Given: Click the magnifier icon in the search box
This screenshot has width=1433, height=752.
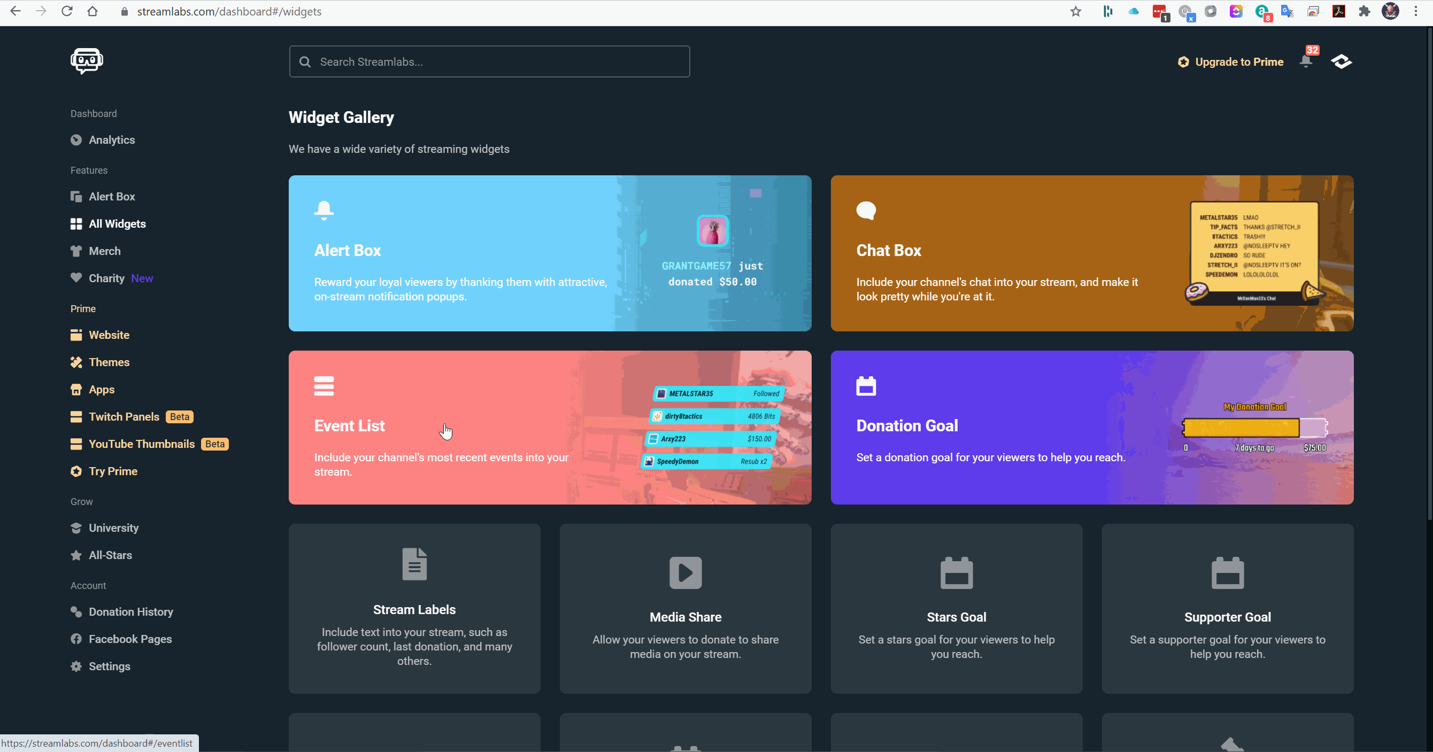Looking at the screenshot, I should click(305, 62).
